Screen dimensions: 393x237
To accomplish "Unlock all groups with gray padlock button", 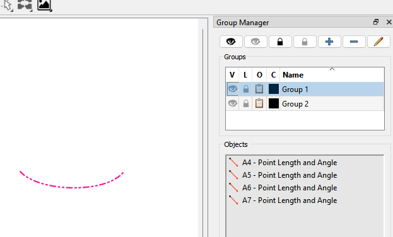I will [305, 42].
